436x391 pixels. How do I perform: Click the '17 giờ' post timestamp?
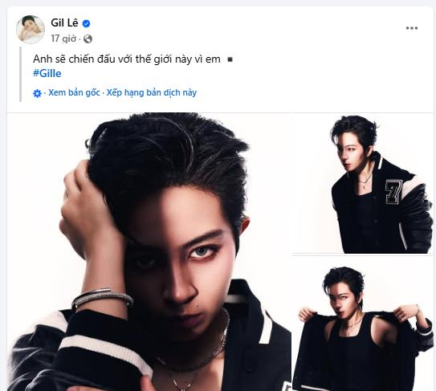pos(63,39)
